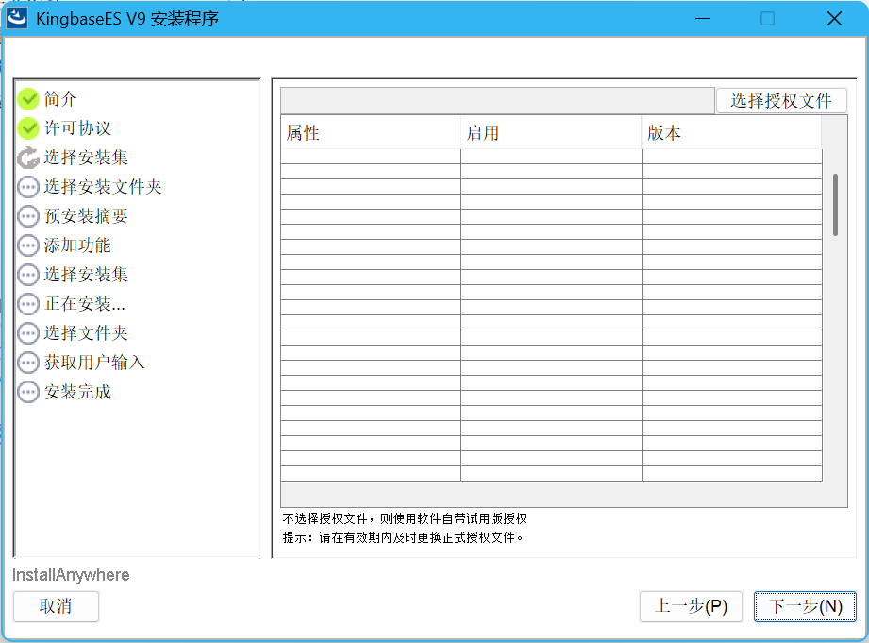Click the 不选择授权文件 trial license note
The height and width of the screenshot is (643, 869).
click(405, 518)
